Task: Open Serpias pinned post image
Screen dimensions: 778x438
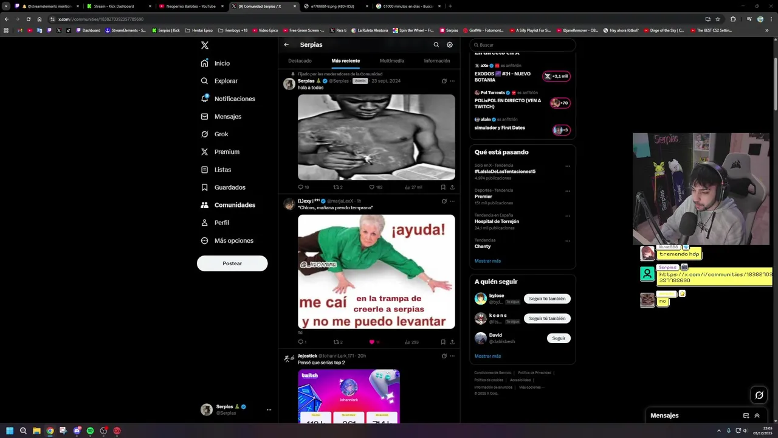Action: click(376, 137)
